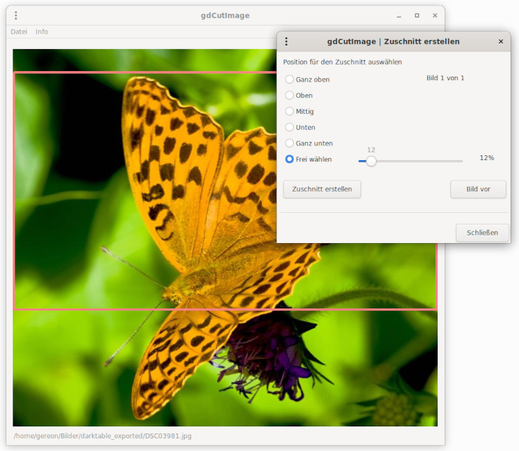
Task: Select the Frei wählen radio option
Action: point(290,159)
